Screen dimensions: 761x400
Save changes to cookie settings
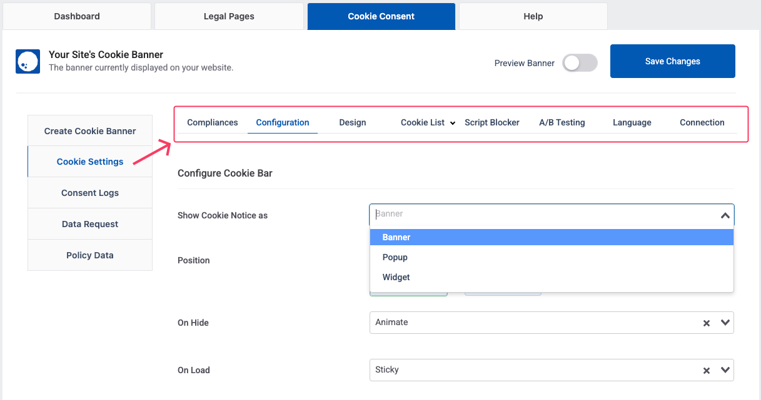(x=673, y=61)
